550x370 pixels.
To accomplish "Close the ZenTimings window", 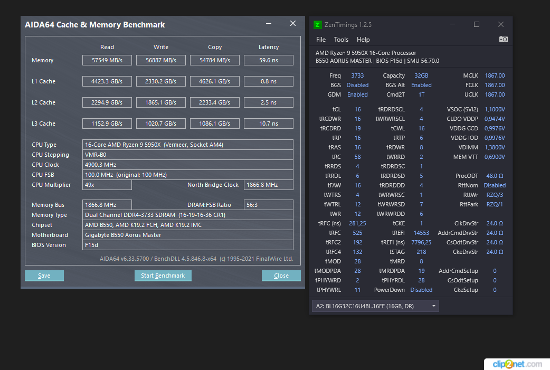I will point(501,24).
